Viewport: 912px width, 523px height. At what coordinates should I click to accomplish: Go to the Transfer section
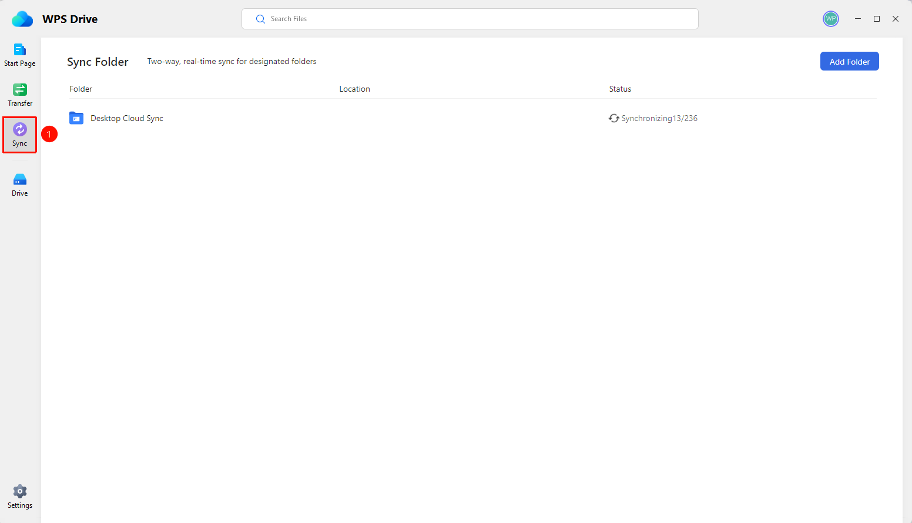[20, 95]
